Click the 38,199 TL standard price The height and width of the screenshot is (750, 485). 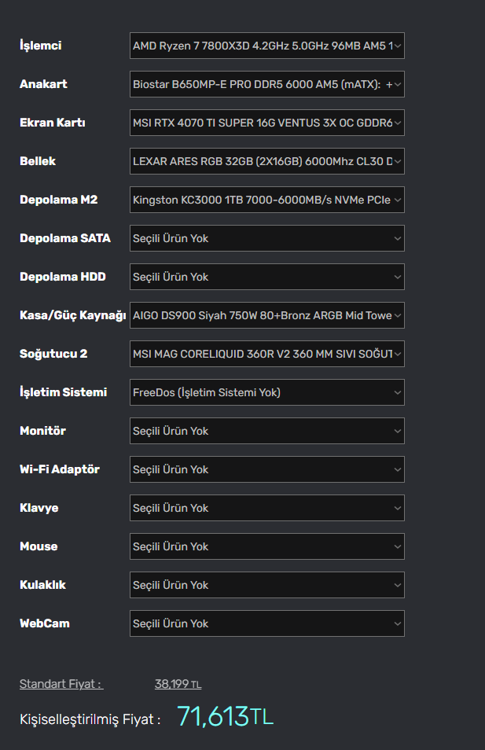coord(178,684)
